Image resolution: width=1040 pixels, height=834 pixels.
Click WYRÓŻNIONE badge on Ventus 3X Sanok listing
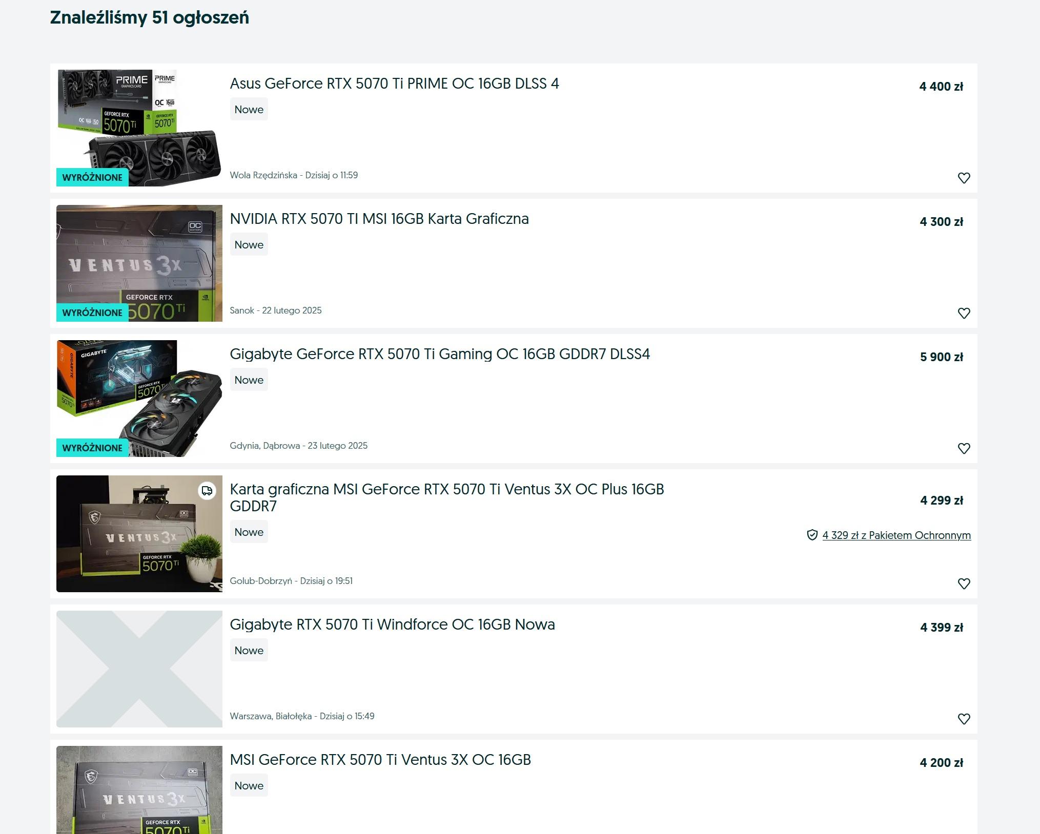tap(92, 312)
